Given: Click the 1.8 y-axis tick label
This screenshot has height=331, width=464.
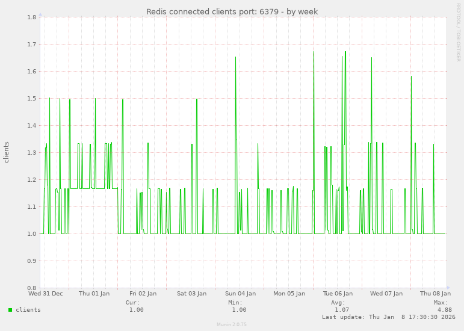Looking at the screenshot, I should click(32, 17).
